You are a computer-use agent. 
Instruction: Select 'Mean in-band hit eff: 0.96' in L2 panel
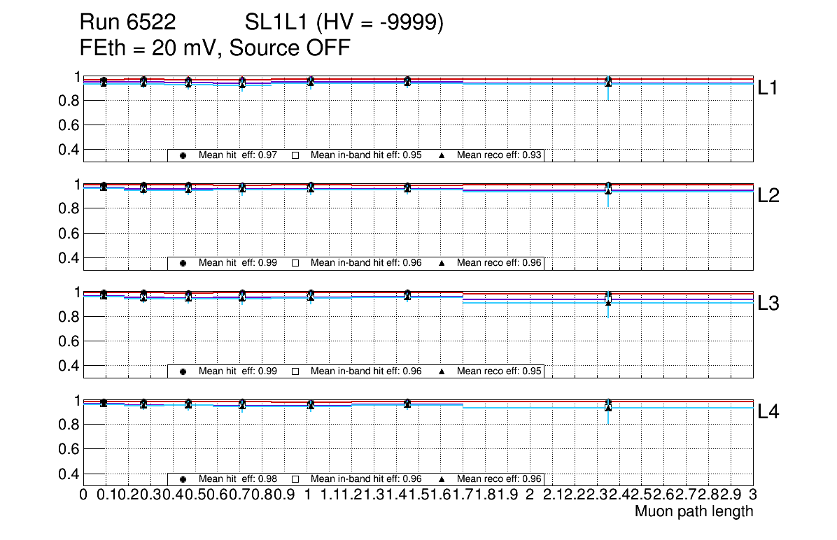pos(366,264)
